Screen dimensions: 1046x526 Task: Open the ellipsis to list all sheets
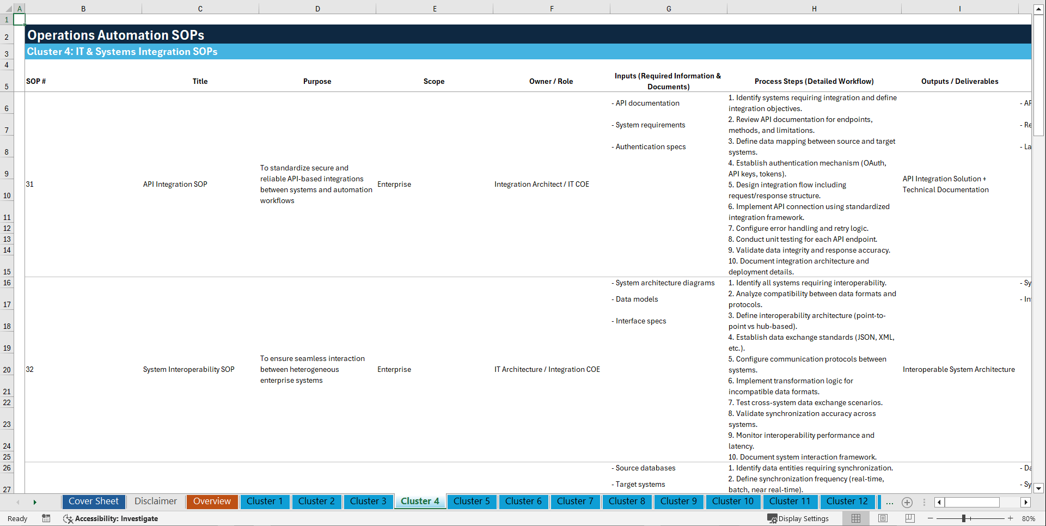pos(890,503)
